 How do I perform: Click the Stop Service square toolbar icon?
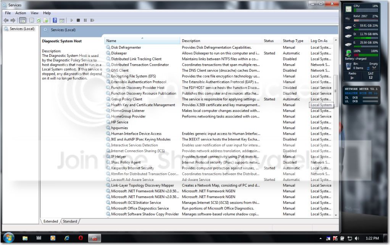pos(78,20)
